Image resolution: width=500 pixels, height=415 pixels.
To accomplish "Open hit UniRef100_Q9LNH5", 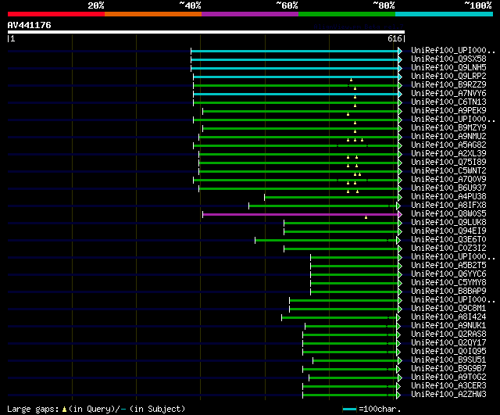I will [448, 68].
